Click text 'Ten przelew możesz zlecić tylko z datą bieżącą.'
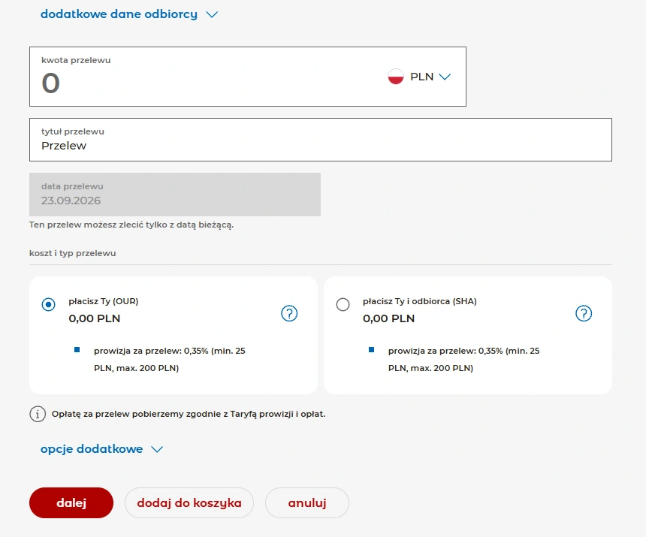646x537 pixels. [131, 225]
